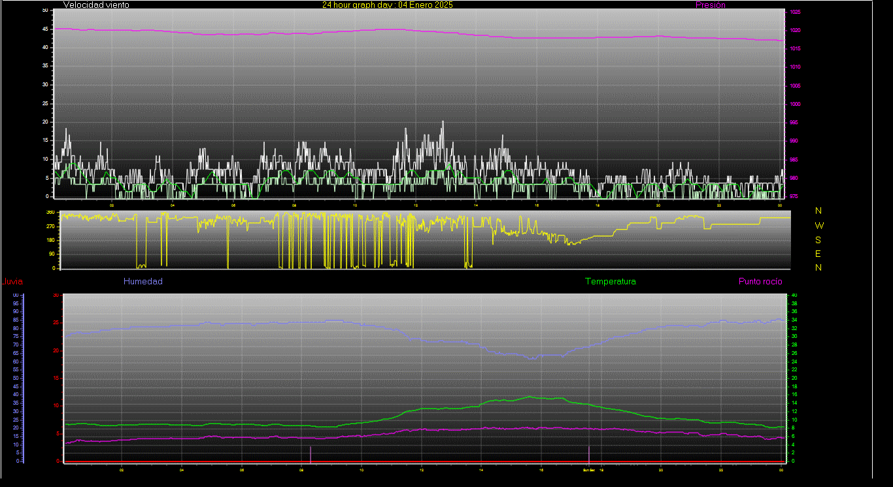
Task: Click the red 25 value on the rain axis
Action: click(56, 323)
